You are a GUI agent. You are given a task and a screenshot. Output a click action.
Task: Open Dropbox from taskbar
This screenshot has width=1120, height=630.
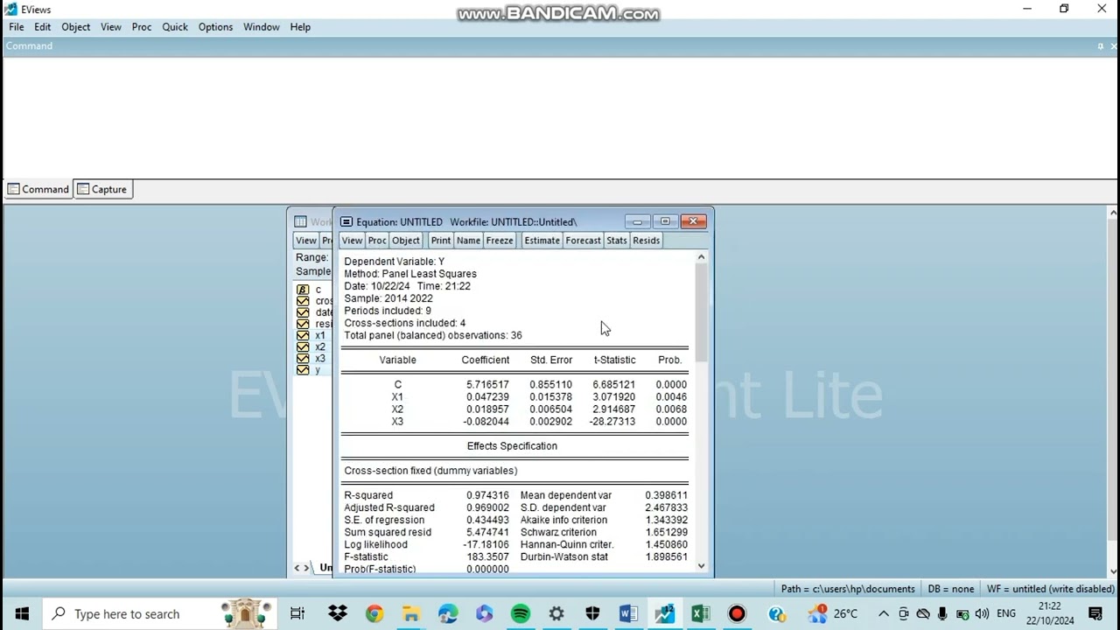(338, 613)
